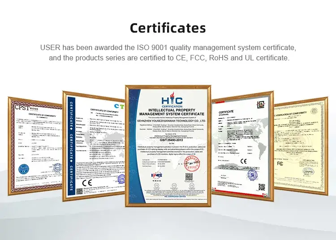Click the GB/T 29490-2013 standard text
This screenshot has width=336, height=240.
coord(171,140)
